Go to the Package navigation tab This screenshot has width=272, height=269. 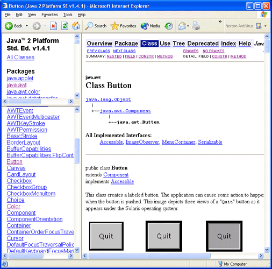(x=126, y=44)
